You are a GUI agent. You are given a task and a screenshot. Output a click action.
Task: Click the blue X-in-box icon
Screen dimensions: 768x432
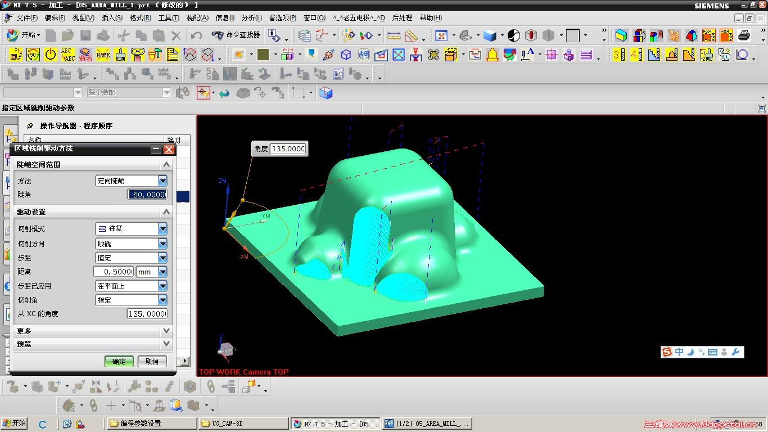tap(399, 55)
